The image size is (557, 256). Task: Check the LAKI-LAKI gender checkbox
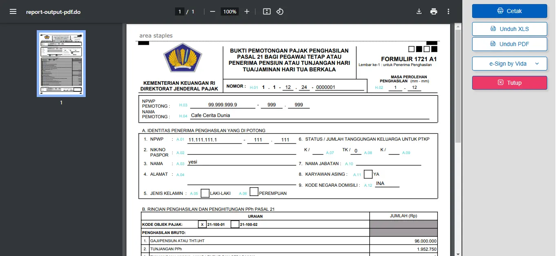(x=205, y=193)
